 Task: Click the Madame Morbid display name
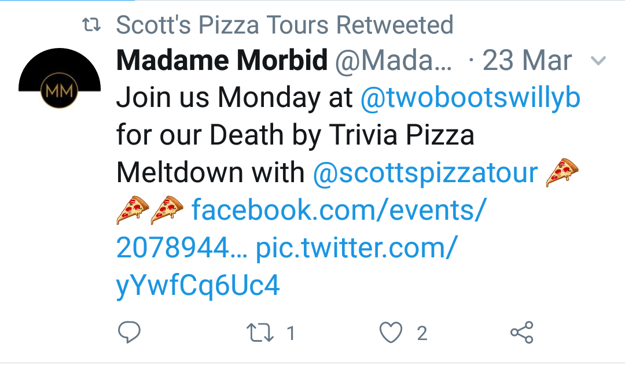pyautogui.click(x=222, y=60)
